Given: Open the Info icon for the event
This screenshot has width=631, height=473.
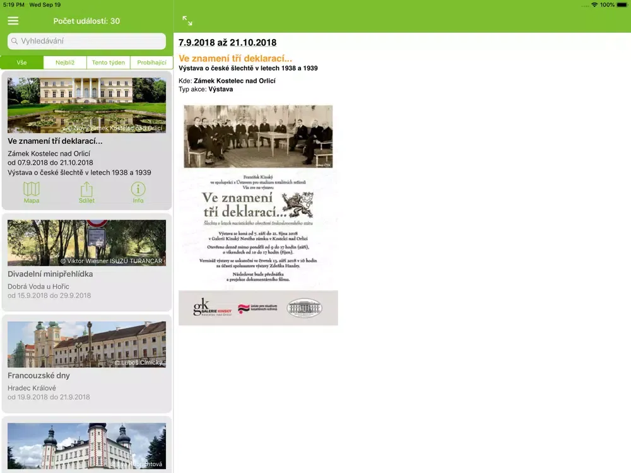Looking at the screenshot, I should pos(138,192).
